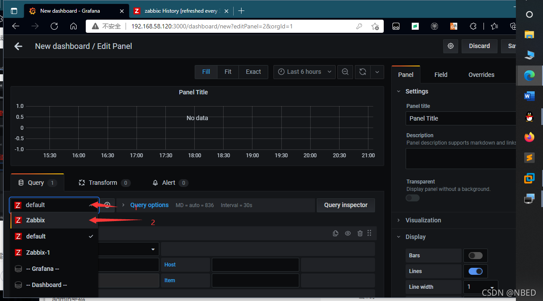The image size is (543, 301).
Task: Open the favorites list icon
Action: pos(494,26)
